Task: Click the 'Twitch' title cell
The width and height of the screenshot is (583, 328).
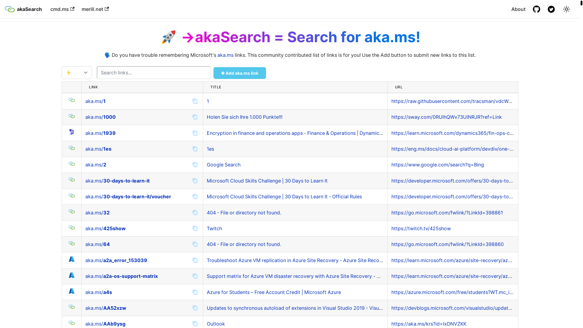Action: click(x=214, y=228)
